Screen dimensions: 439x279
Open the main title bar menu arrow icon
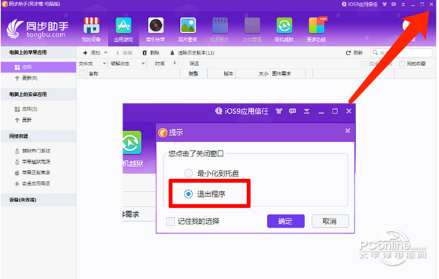[403, 4]
